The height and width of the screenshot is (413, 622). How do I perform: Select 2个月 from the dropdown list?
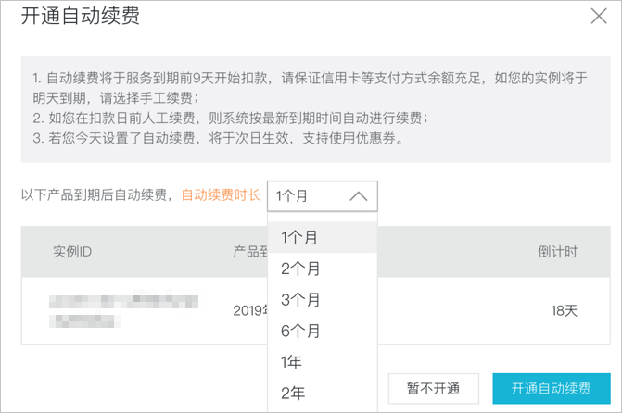(322, 269)
